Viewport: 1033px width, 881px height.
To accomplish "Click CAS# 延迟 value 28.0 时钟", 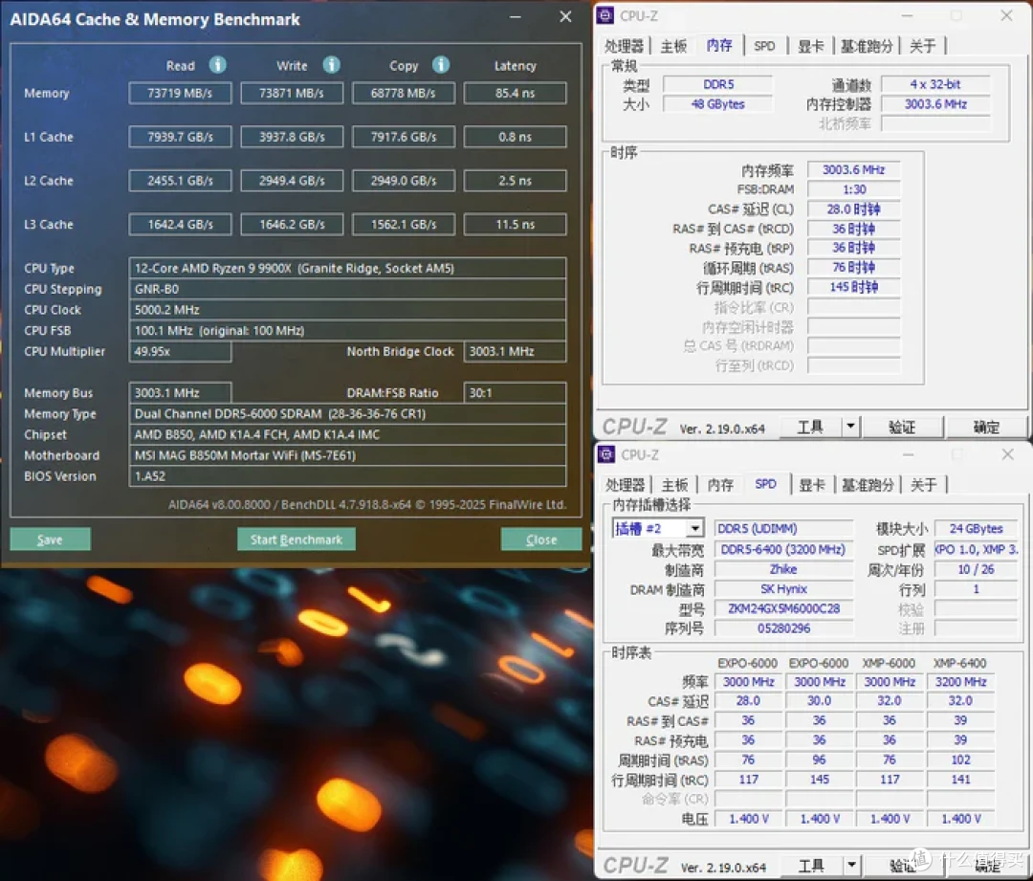I will tap(854, 209).
